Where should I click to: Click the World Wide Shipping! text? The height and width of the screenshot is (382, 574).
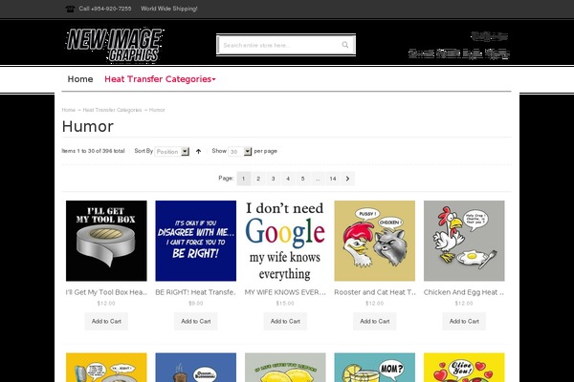click(169, 9)
